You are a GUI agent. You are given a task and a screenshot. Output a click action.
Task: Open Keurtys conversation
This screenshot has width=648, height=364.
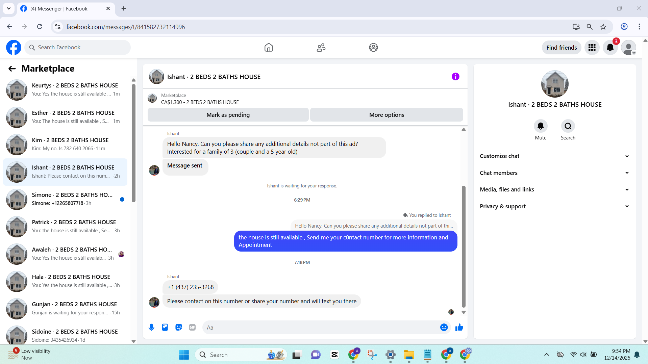coord(65,90)
